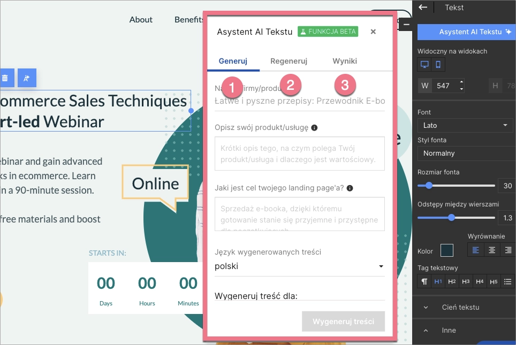Select center text alignment
Image resolution: width=516 pixels, height=345 pixels.
[x=492, y=250]
